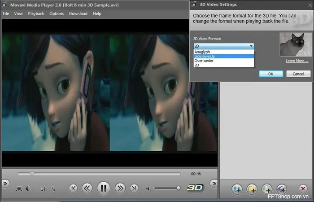Skip to the previous track
The height and width of the screenshot is (202, 314).
(73, 188)
